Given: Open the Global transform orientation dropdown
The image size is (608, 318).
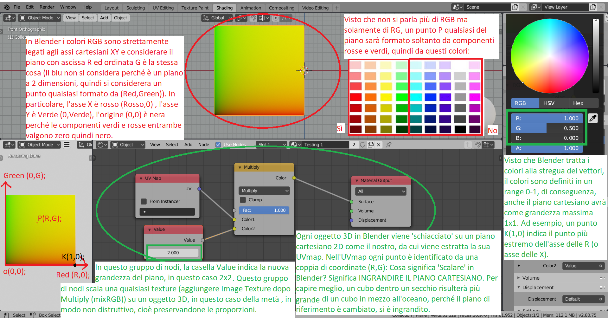Looking at the screenshot, I should pos(217,18).
